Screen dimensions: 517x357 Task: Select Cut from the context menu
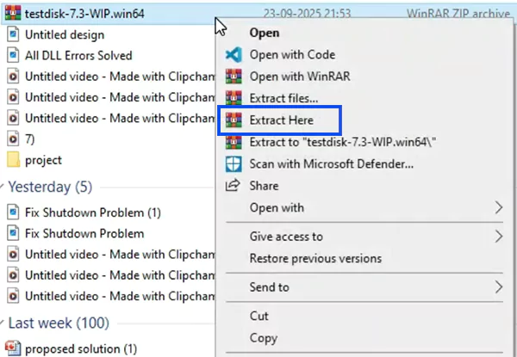coord(258,317)
